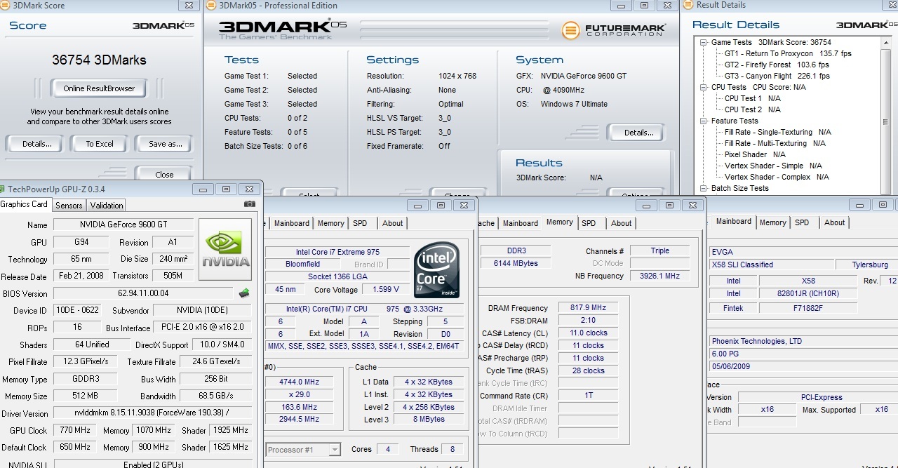Image resolution: width=898 pixels, height=468 pixels.
Task: Minimize the 3DMark05 Professional Edition window
Action: 621,6
